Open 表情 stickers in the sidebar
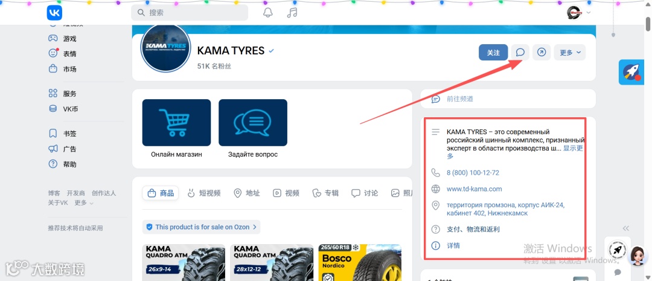Viewport: 652px width, 281px height. tap(69, 54)
